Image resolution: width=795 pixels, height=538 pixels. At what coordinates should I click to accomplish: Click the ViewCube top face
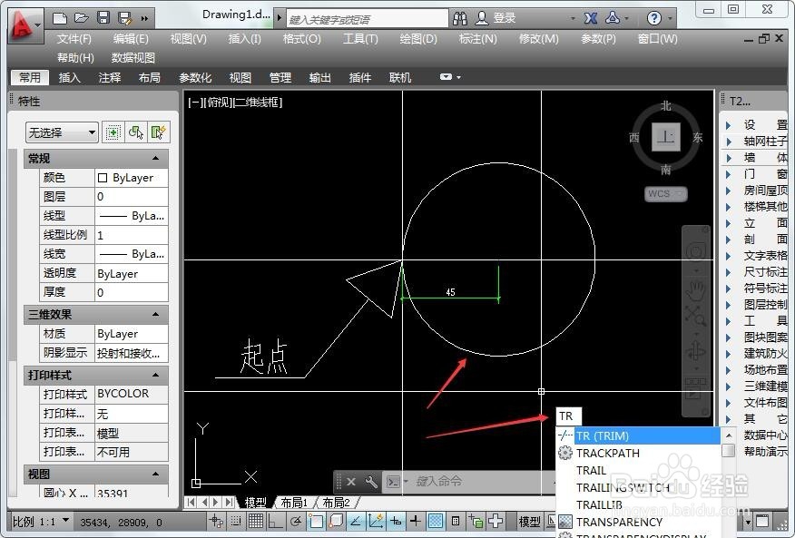(665, 137)
